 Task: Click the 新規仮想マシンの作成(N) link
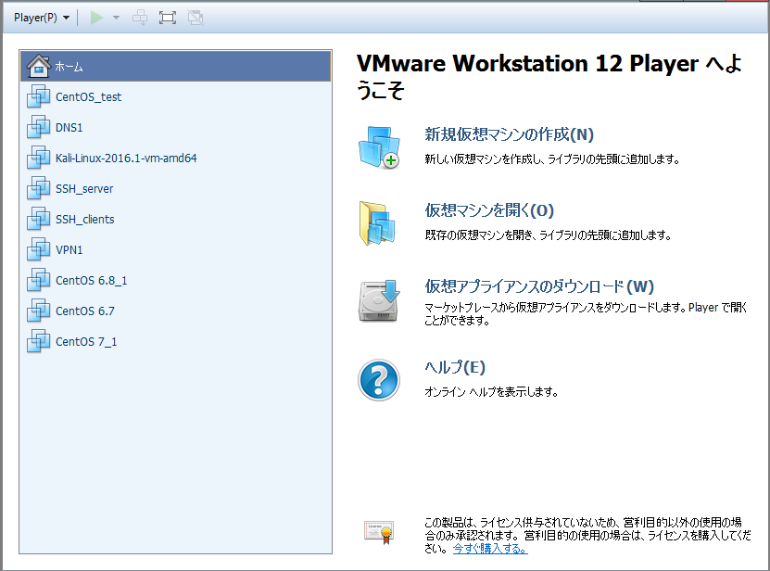510,134
